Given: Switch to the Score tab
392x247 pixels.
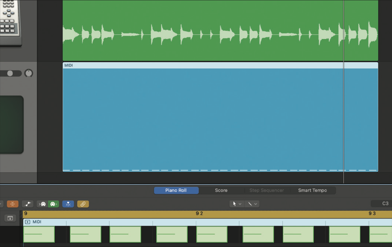Looking at the screenshot, I should [221, 190].
